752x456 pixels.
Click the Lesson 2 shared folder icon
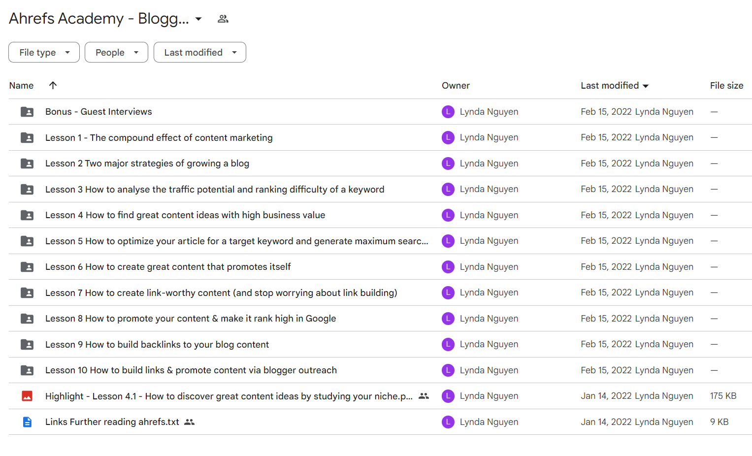(x=27, y=163)
